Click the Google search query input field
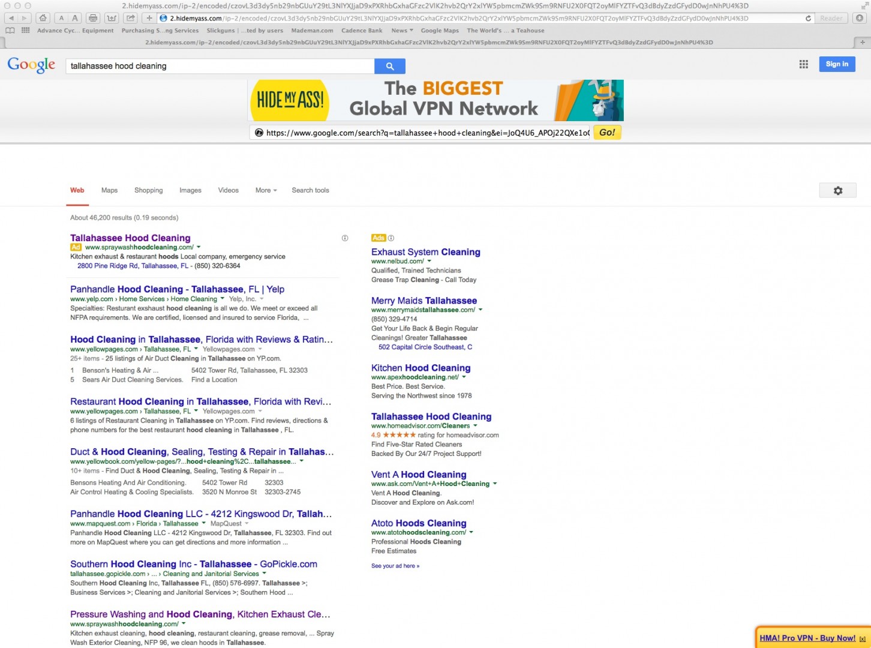871x648 pixels. tap(219, 66)
